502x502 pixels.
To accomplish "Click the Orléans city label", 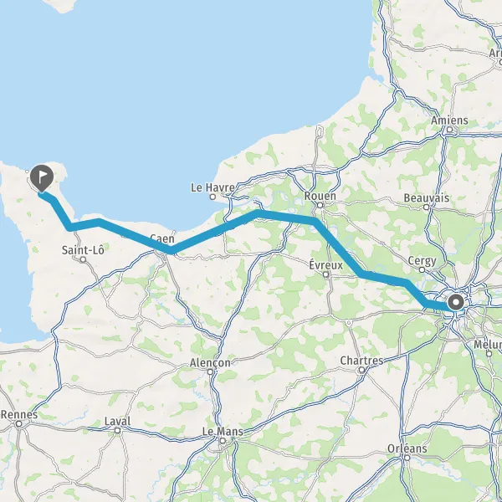I will [407, 448].
